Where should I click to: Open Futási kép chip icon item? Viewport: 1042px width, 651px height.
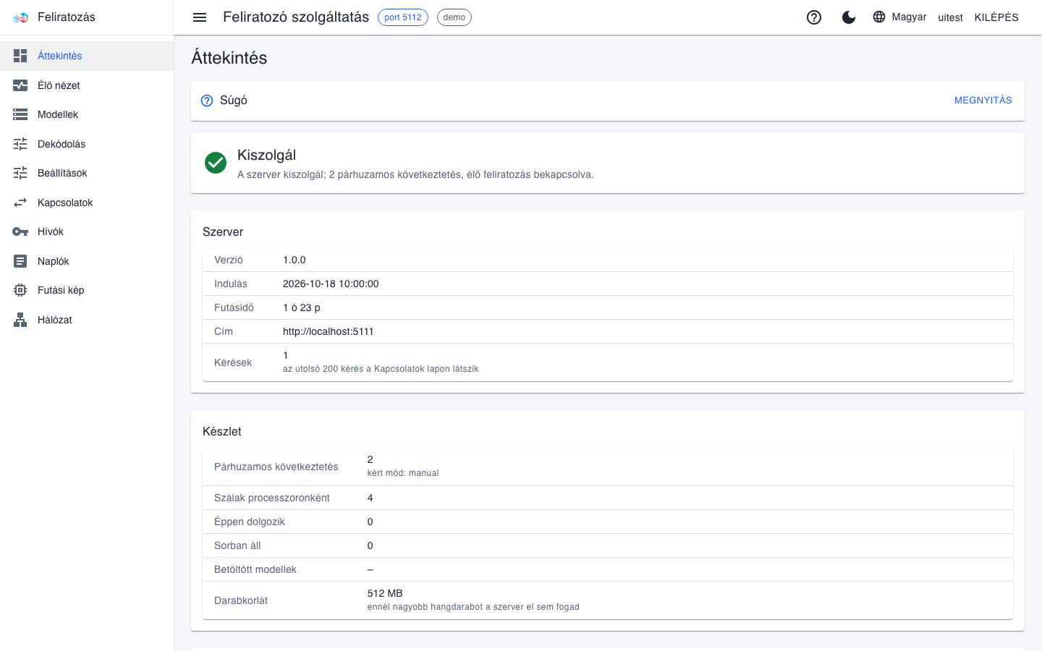point(87,290)
